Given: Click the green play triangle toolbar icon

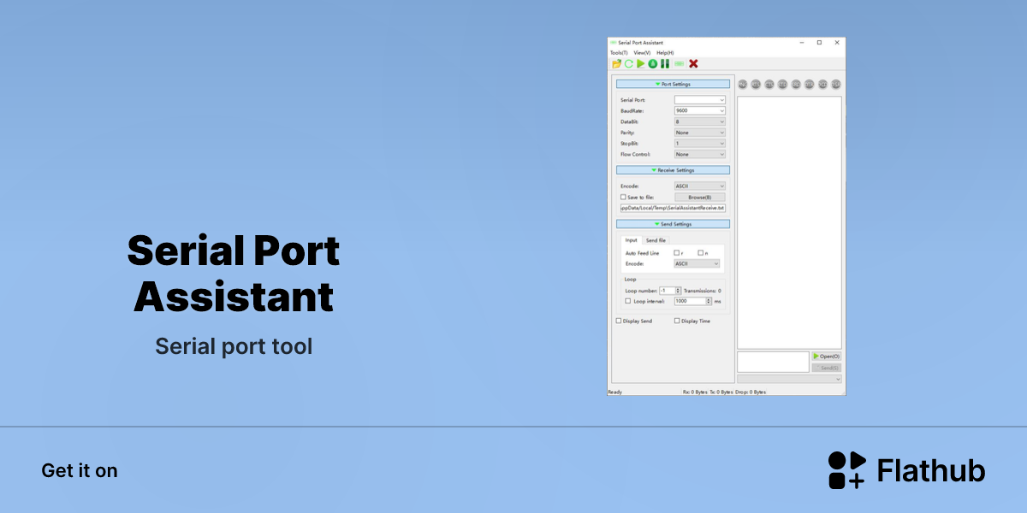Looking at the screenshot, I should (x=641, y=63).
